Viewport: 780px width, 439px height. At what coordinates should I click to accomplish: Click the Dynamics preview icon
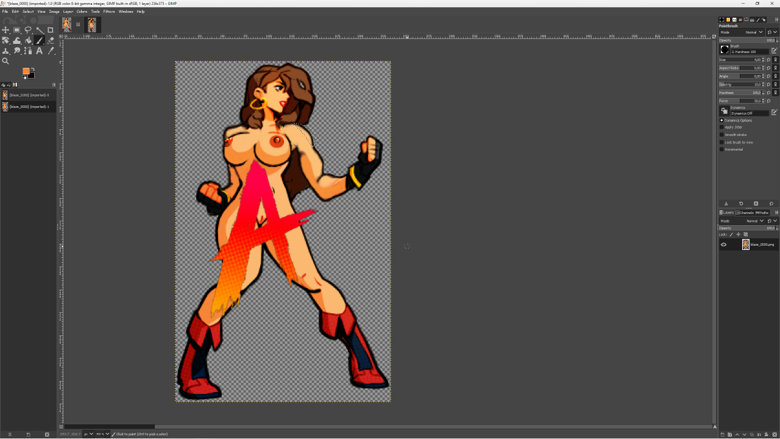tap(725, 110)
